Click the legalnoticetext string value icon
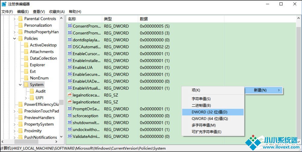Image resolution: width=302 pixels, height=152 pixels. pos(70,102)
